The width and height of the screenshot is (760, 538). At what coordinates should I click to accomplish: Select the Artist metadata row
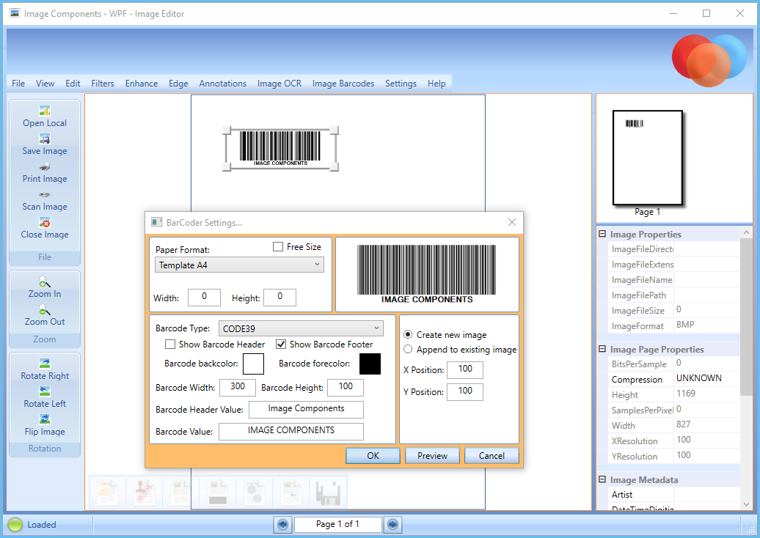pyautogui.click(x=673, y=495)
